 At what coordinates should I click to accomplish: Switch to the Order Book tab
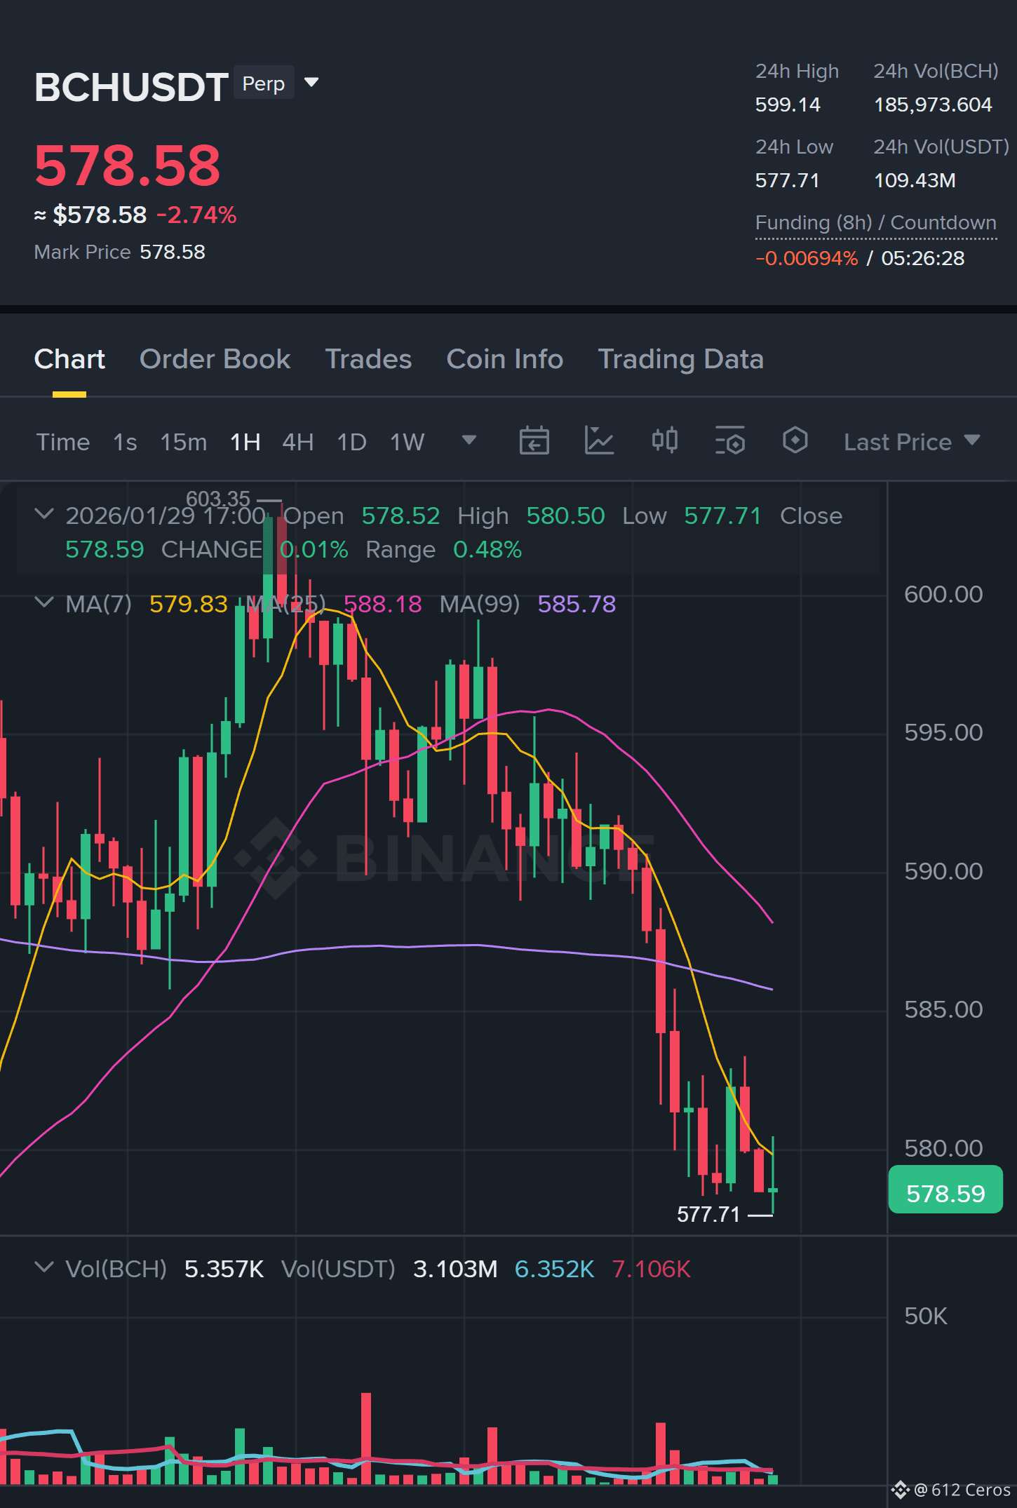215,359
